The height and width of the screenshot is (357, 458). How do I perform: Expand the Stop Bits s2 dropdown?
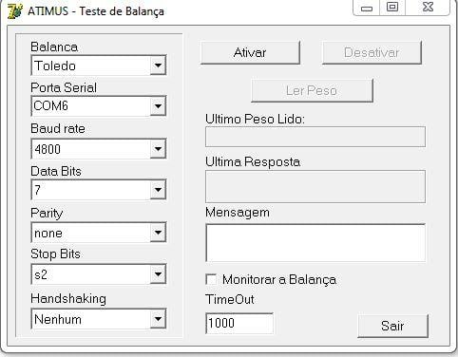[99, 273]
